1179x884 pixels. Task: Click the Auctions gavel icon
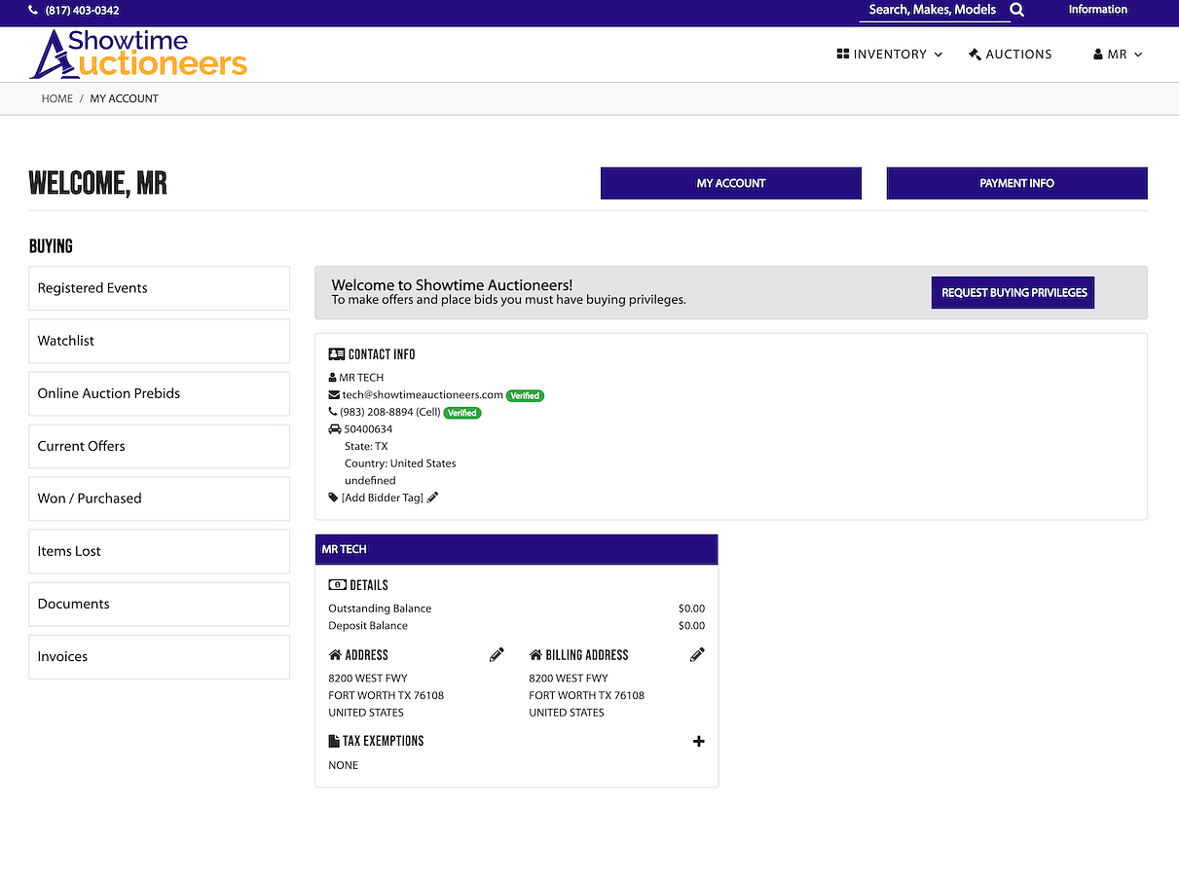(x=975, y=55)
